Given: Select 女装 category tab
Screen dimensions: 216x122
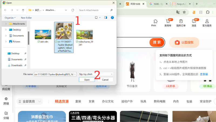Looking at the screenshot, I should pos(92,101).
